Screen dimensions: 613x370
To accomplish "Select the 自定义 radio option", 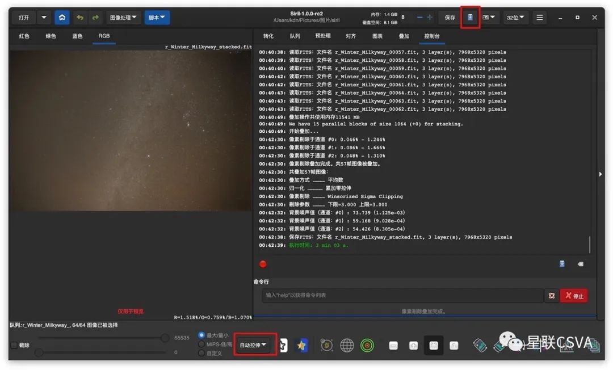I will (x=201, y=353).
